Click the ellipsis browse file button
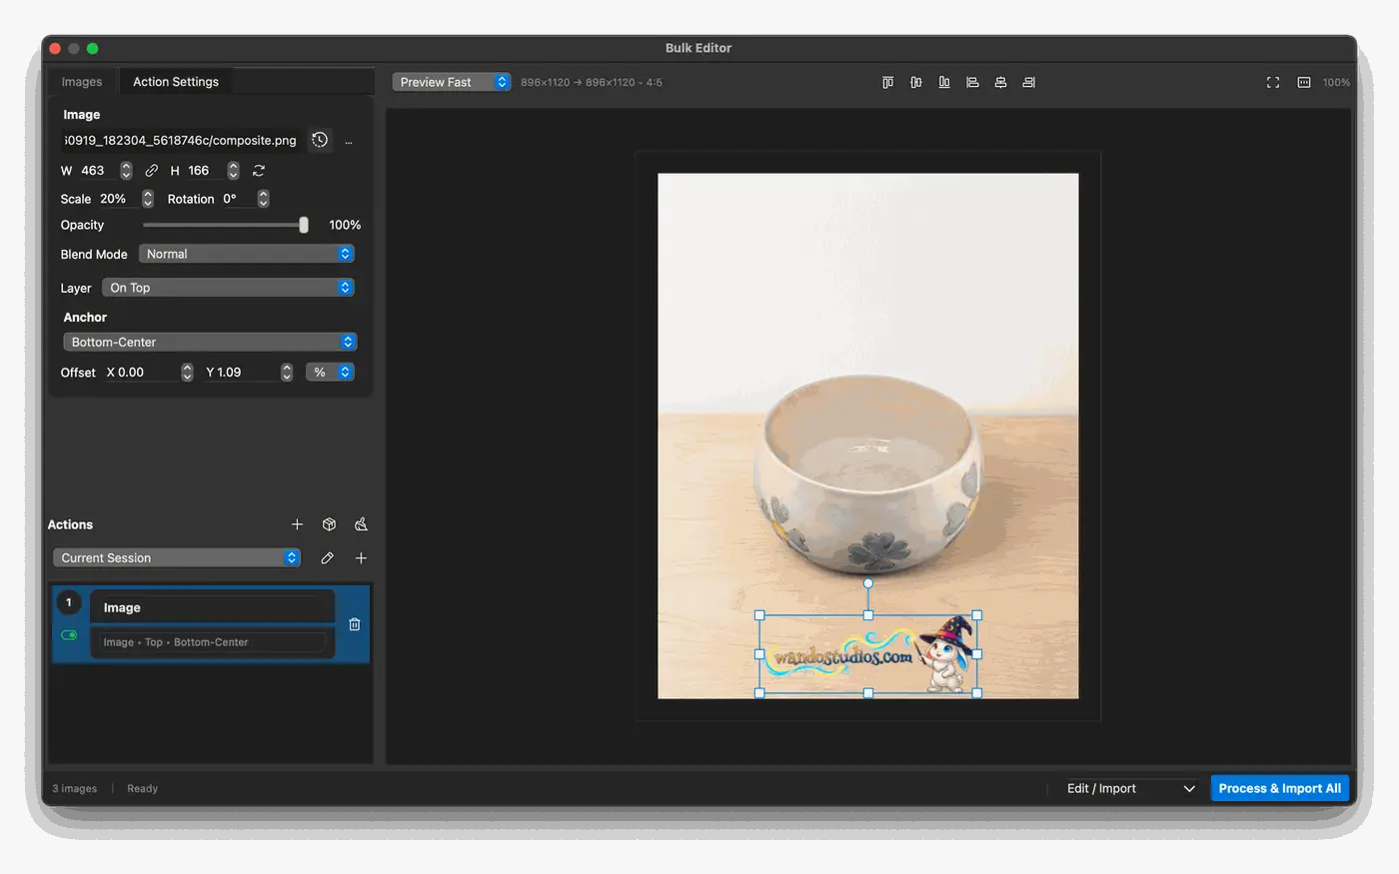1399x874 pixels. [x=348, y=141]
